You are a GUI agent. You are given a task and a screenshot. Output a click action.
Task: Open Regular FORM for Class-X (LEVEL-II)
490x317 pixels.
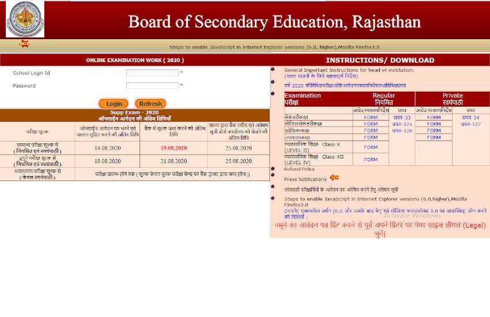point(371,147)
